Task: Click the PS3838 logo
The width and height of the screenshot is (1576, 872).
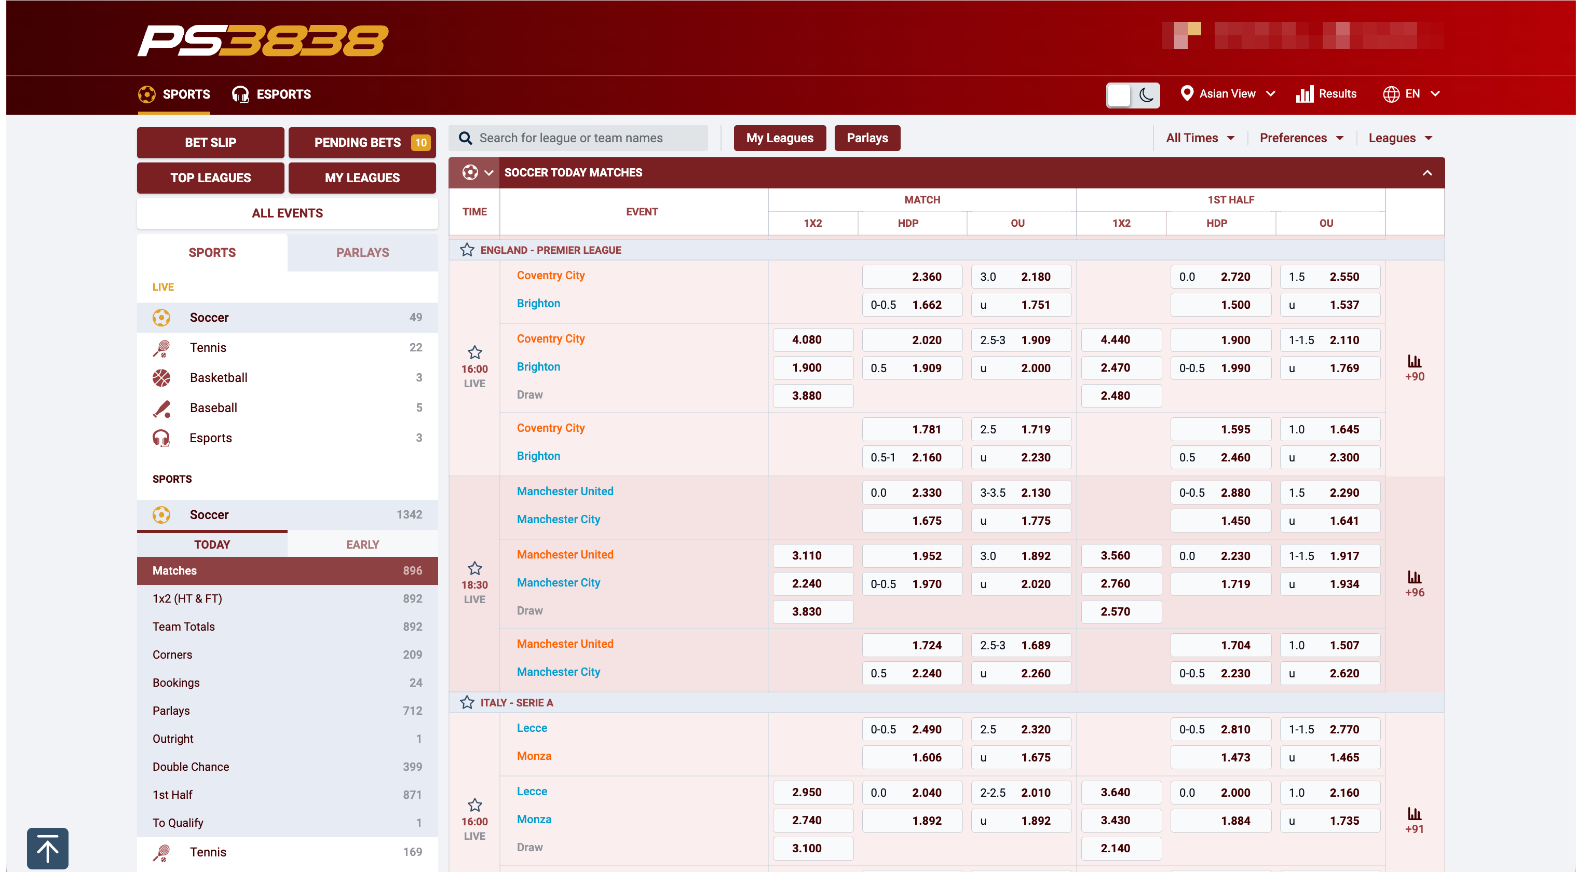Action: pyautogui.click(x=263, y=40)
